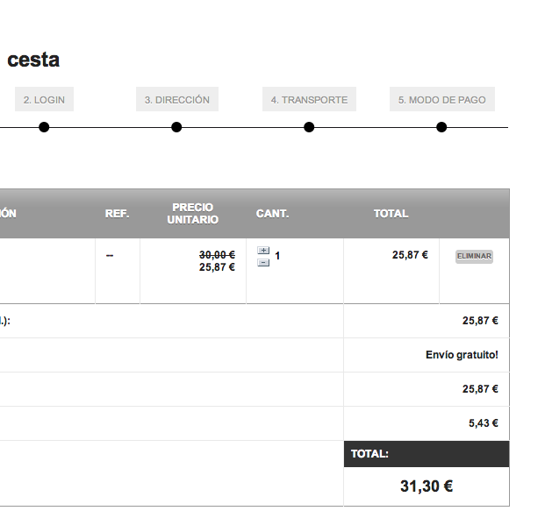Decrease quantity with the minus icon
This screenshot has width=545, height=518.
(x=263, y=262)
